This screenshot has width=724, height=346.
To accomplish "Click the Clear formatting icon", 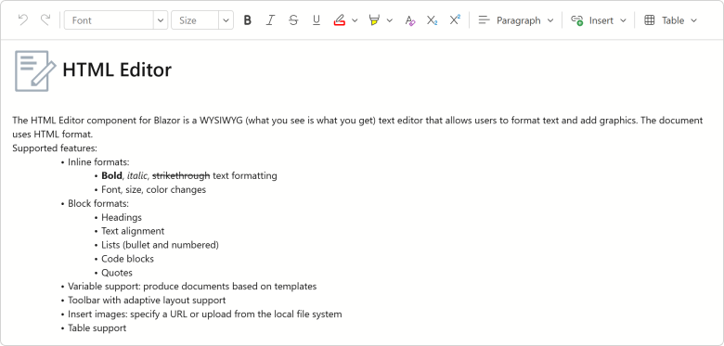I will point(409,20).
